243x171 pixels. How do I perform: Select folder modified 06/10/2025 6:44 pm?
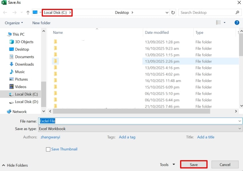[145, 100]
